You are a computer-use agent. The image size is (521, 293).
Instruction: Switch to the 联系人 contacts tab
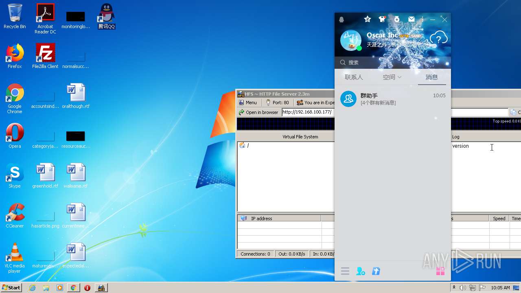pos(354,77)
